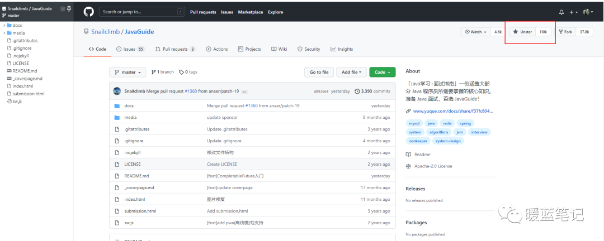Expand the commit message ellipsis
The height and width of the screenshot is (241, 604).
pos(244,91)
